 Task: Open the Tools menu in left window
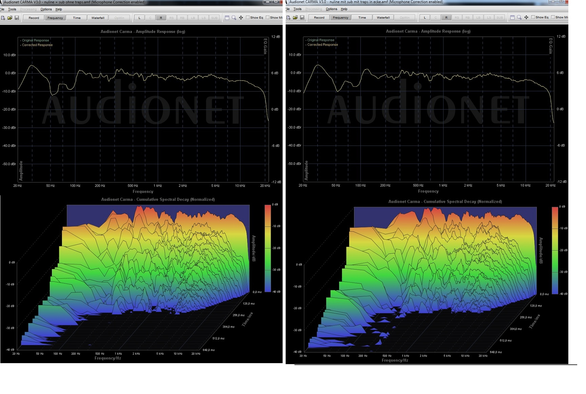(x=12, y=9)
